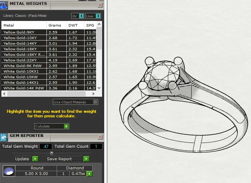Viewport: 251px width, 183px height.
Task: Sort by the Metal column header
Action: coord(24,25)
